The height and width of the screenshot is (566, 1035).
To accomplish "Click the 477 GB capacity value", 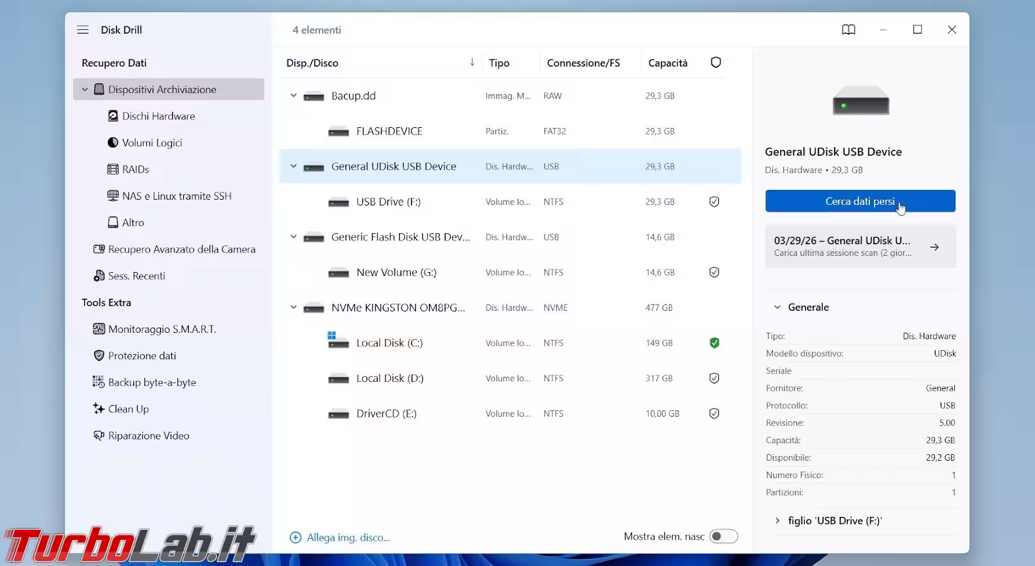I will tap(659, 308).
